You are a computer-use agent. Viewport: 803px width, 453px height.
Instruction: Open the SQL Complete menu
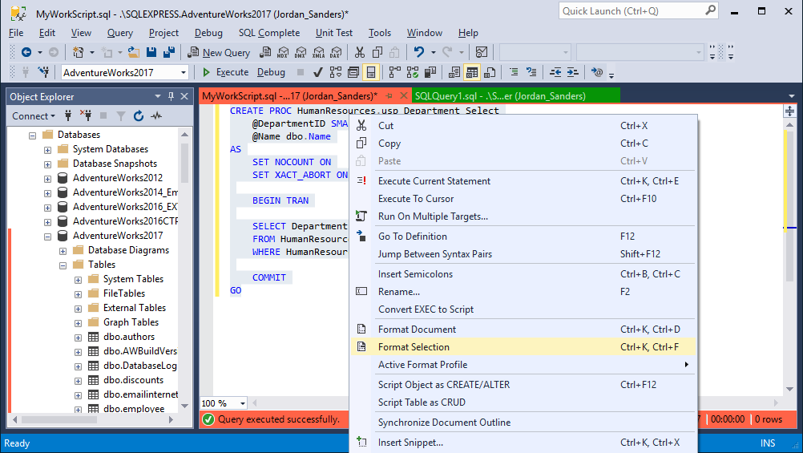click(x=268, y=33)
